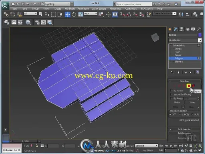Toggle the Spinner Snap button
The image size is (205, 154).
pos(141,14)
